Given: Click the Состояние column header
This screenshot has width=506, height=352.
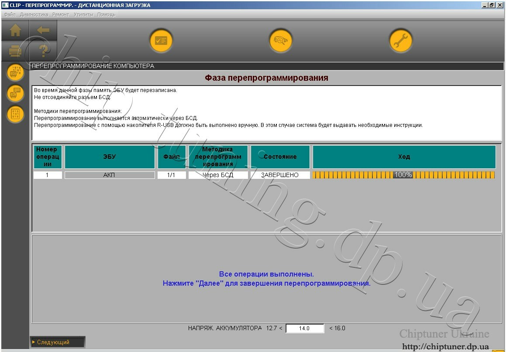Looking at the screenshot, I should 280,157.
